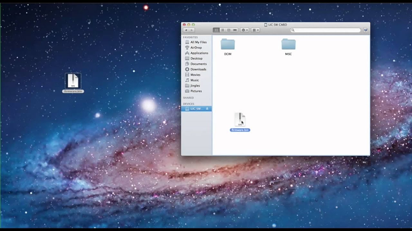Click the LIC SW CARD window title

pos(277,25)
